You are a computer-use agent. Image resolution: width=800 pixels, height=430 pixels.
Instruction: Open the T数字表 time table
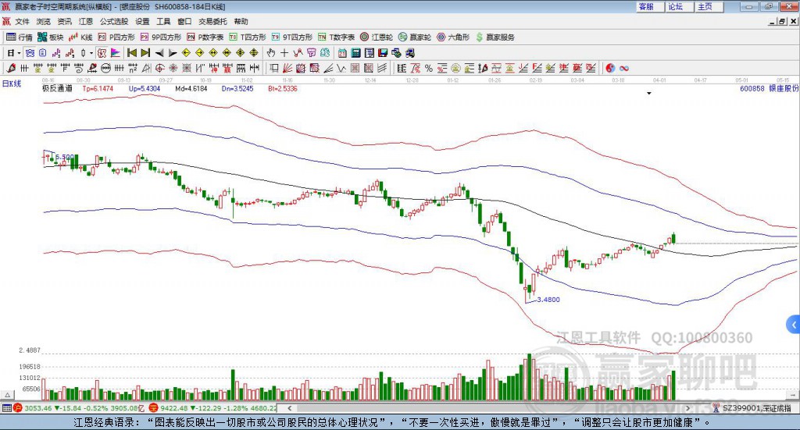(x=336, y=37)
